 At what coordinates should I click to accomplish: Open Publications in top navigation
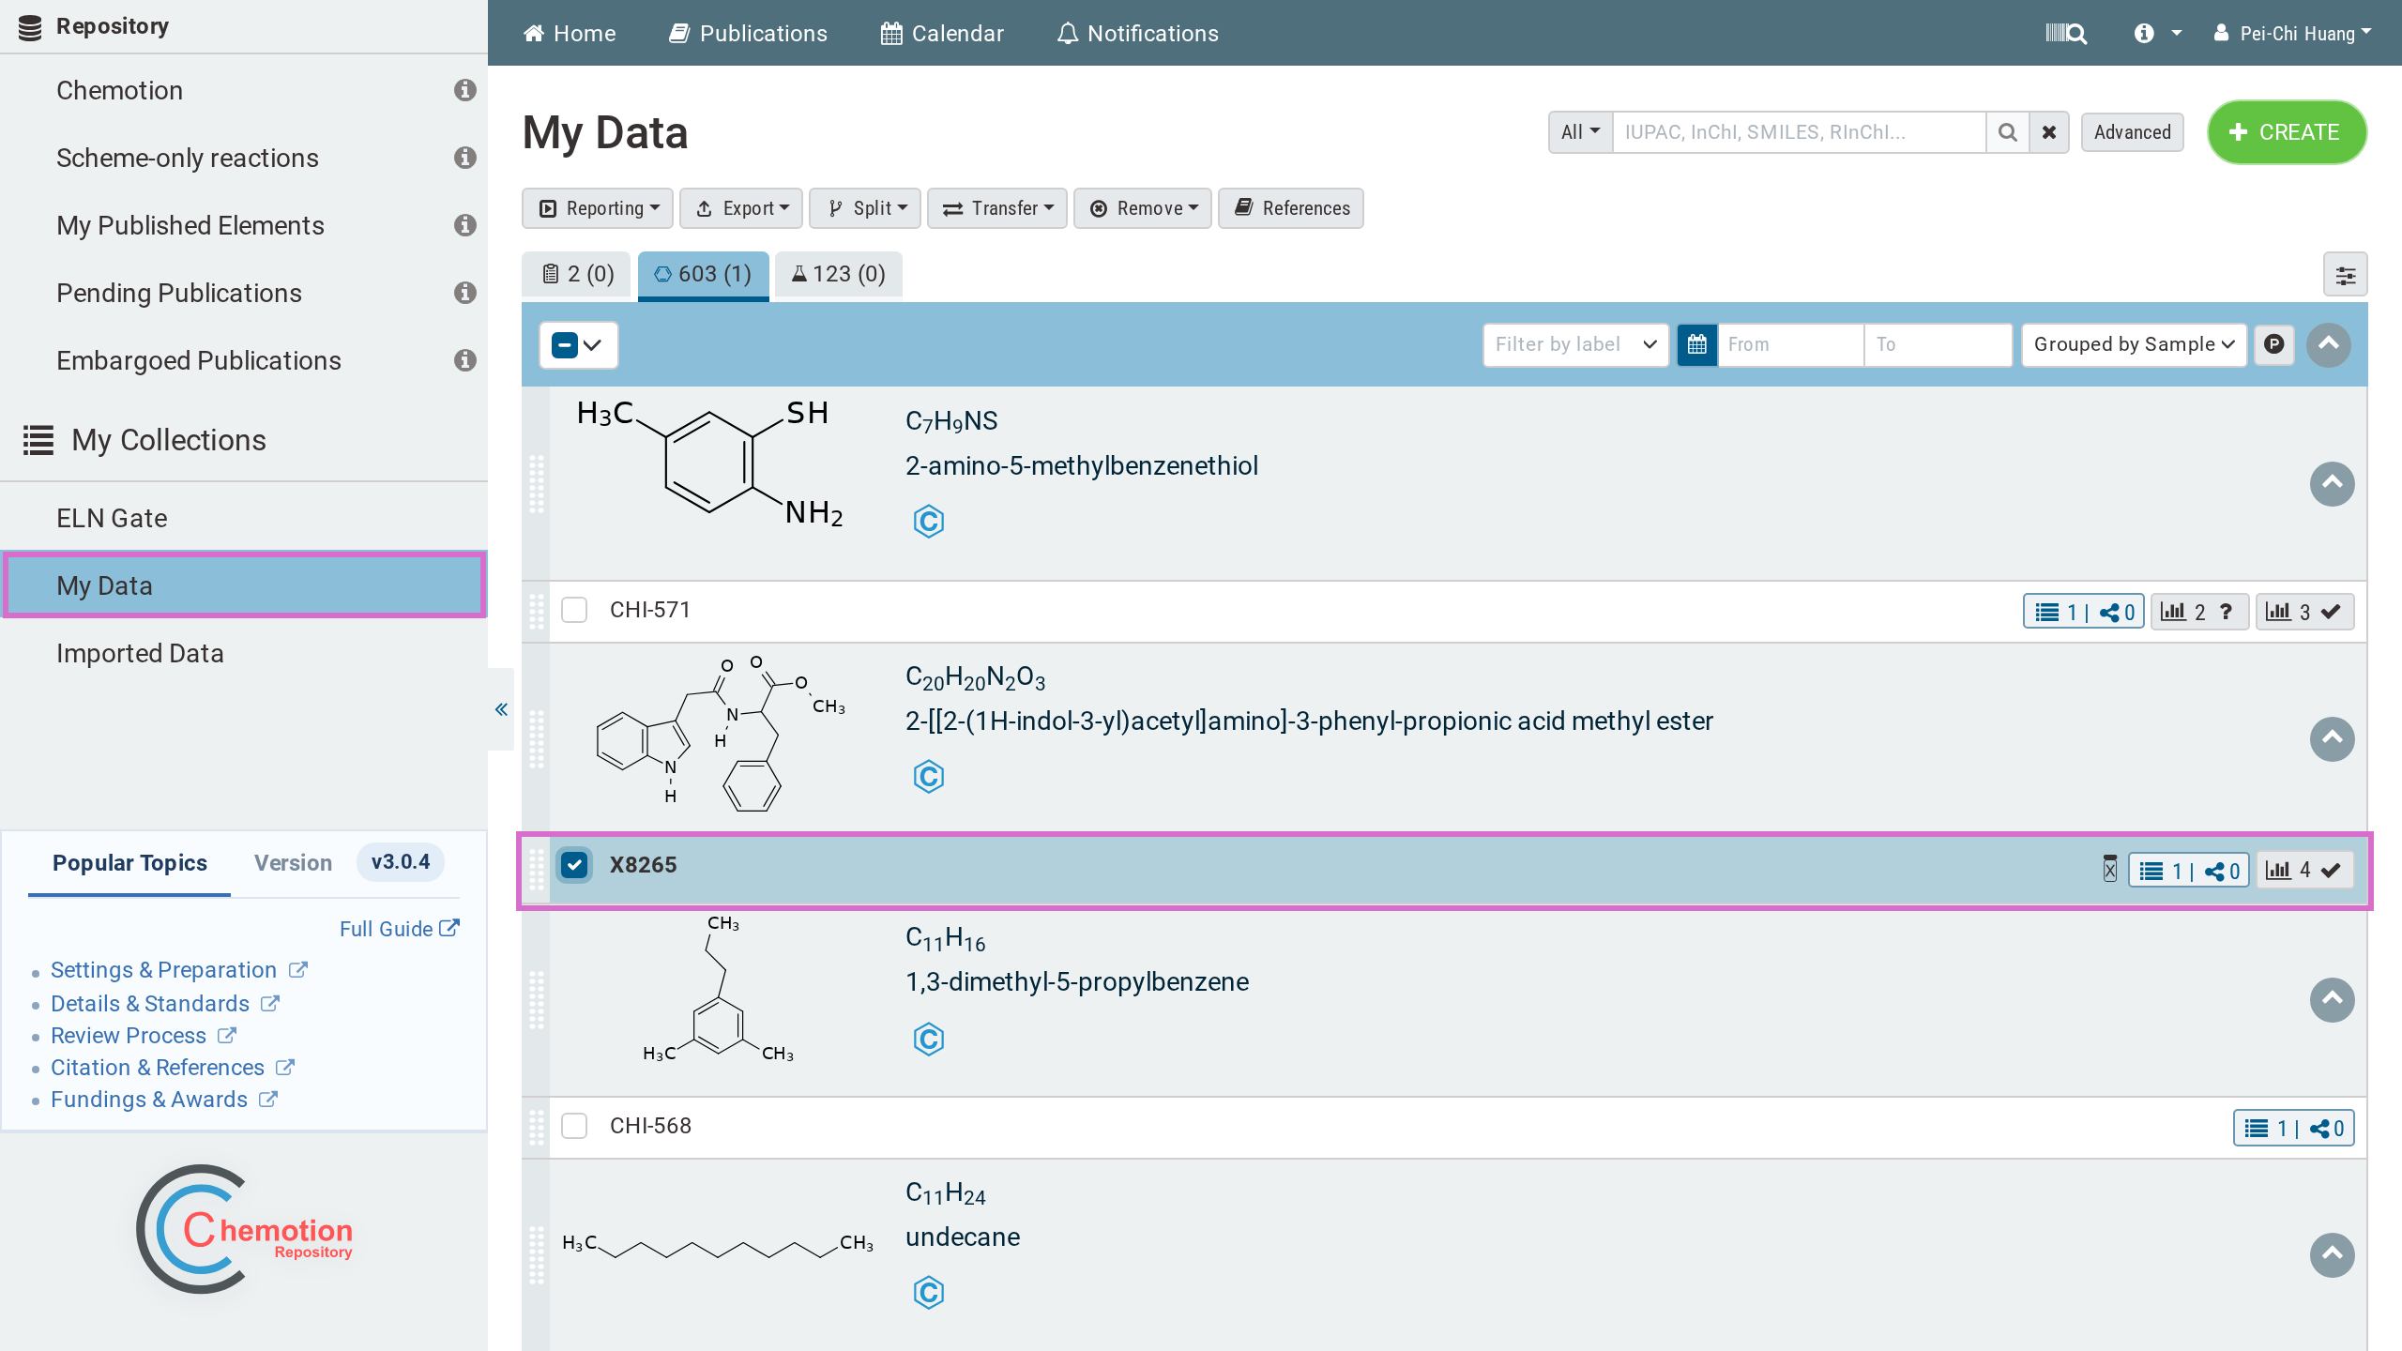[748, 34]
